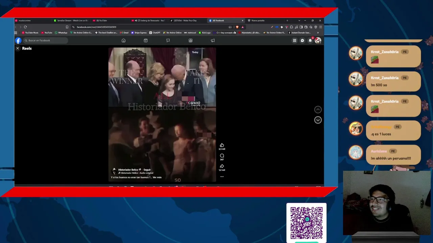Open the browser extensions puzzle icon
Screen dimensions: 433x243
tap(291, 27)
